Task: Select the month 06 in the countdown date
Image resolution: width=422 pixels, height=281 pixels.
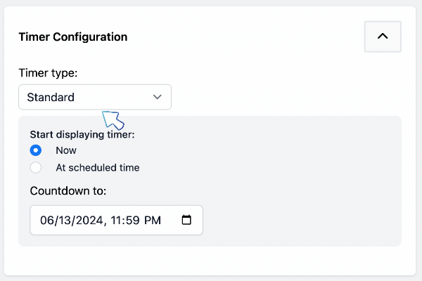Action: [46, 220]
